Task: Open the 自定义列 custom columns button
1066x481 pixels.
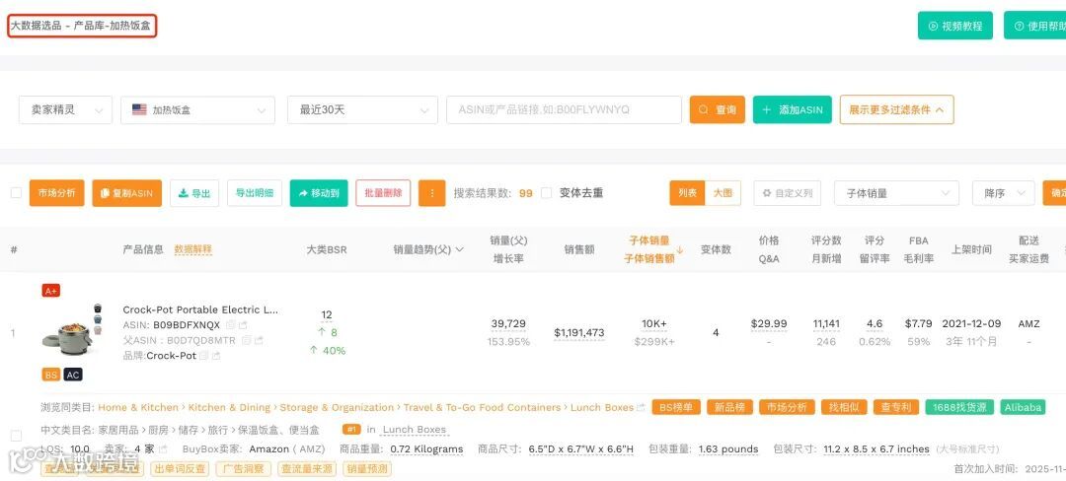Action: [x=788, y=192]
